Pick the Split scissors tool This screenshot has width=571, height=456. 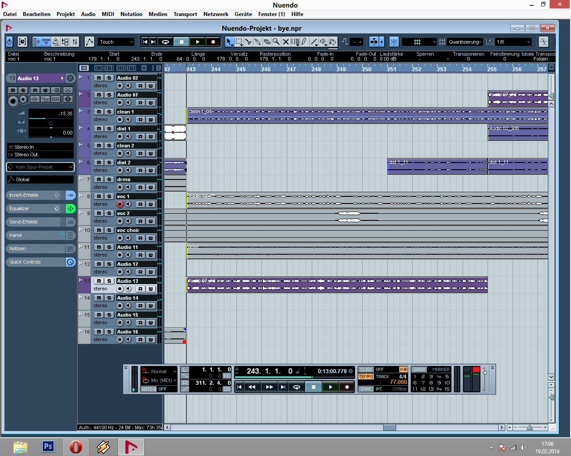point(248,42)
